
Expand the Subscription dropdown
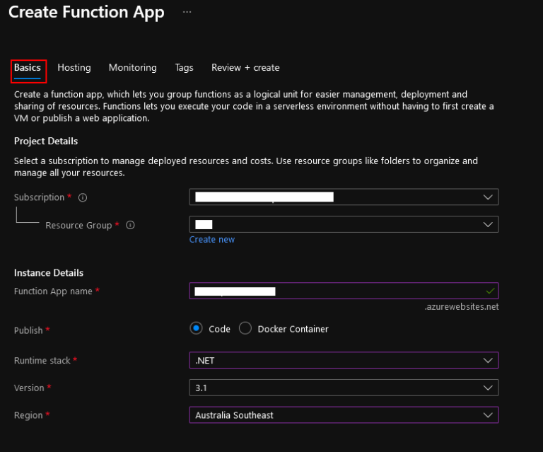point(344,197)
